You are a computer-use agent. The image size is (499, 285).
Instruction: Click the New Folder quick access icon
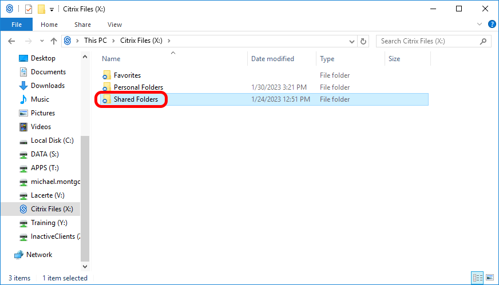(41, 9)
